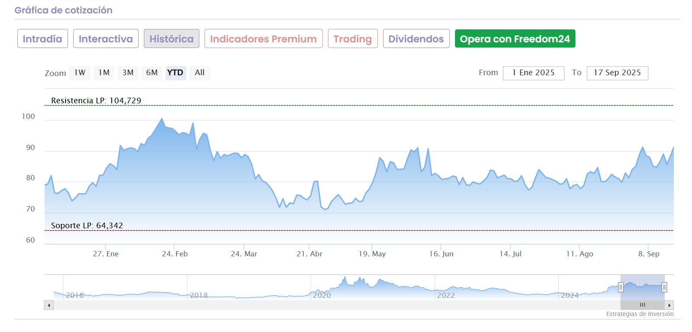Click the Opera con Freedom24 button

coord(515,39)
